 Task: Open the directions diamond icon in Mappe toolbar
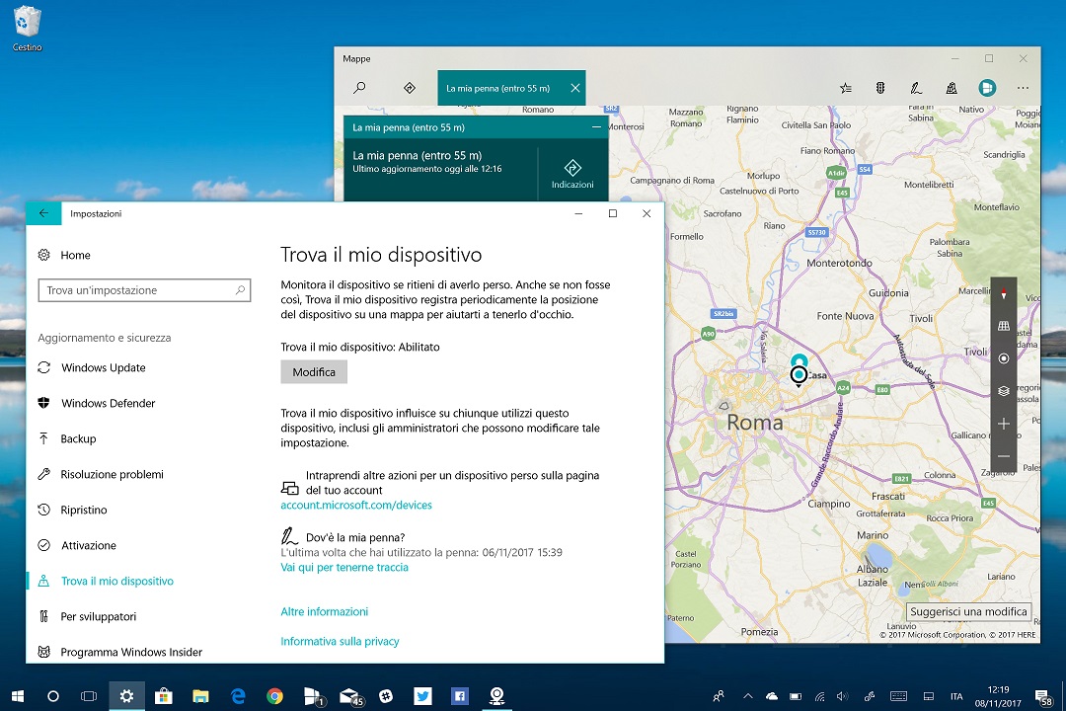point(410,88)
